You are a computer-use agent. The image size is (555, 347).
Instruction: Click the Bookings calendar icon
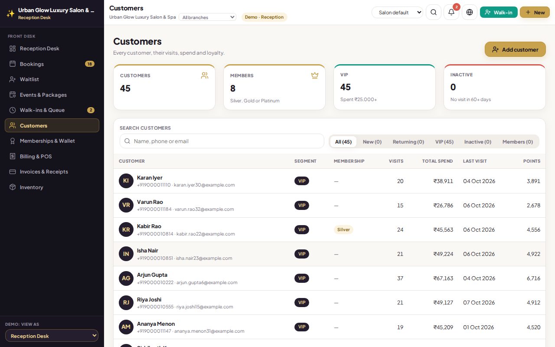point(13,64)
